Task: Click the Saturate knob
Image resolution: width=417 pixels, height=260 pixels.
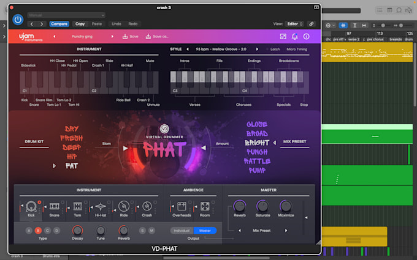Action: (x=262, y=206)
